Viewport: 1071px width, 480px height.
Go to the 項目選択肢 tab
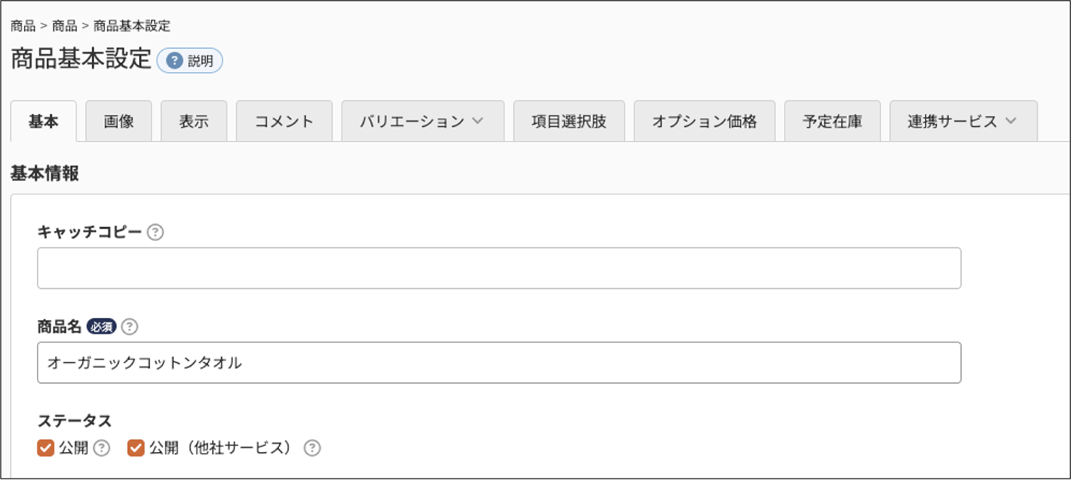569,121
